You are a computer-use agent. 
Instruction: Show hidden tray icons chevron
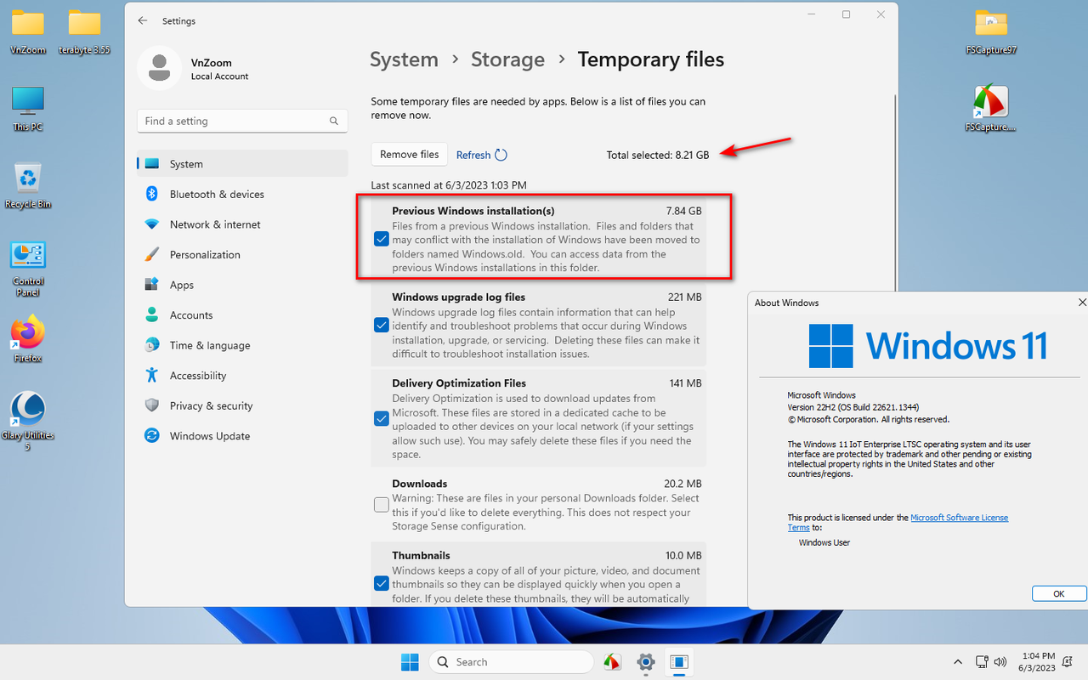[x=958, y=661]
